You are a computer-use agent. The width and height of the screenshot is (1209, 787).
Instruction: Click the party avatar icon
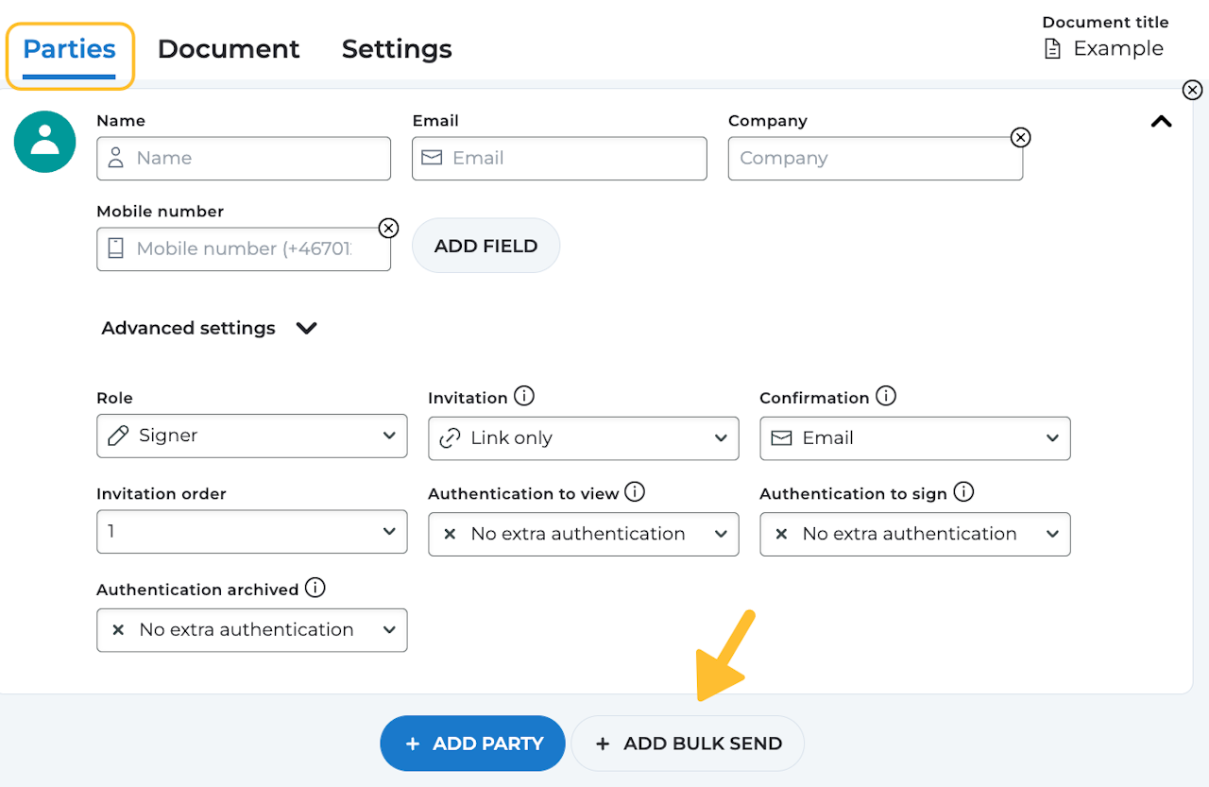click(x=44, y=142)
